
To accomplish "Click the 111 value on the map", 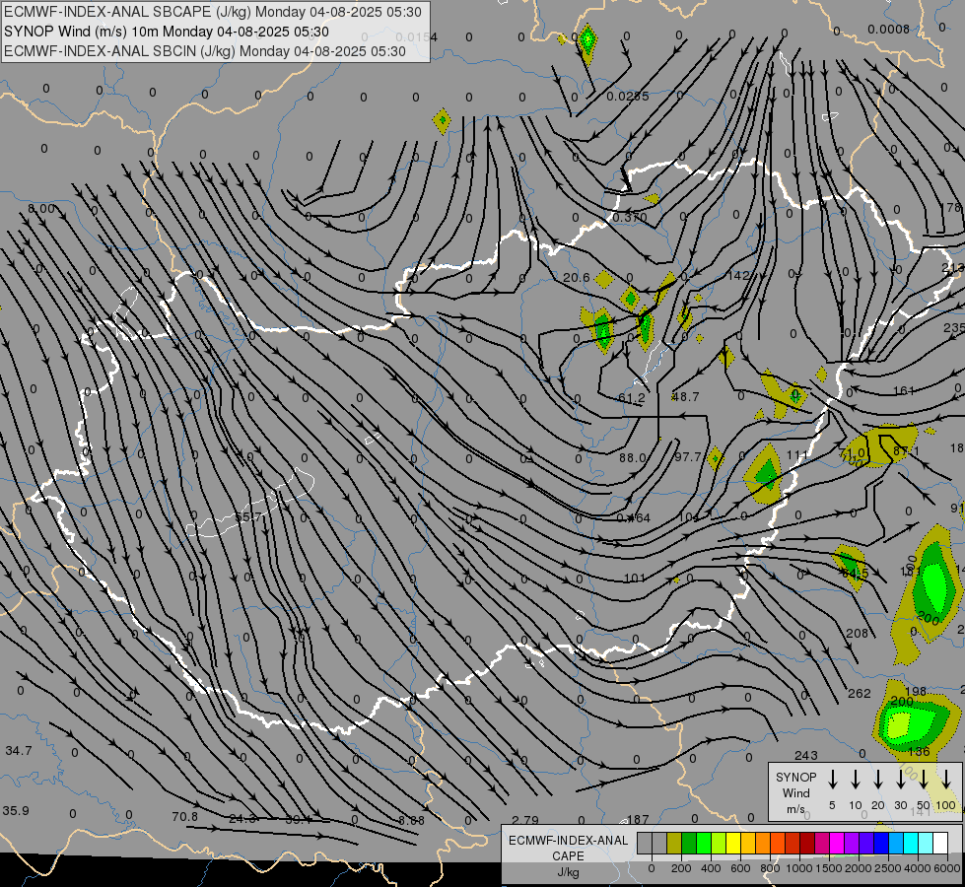I will [797, 455].
